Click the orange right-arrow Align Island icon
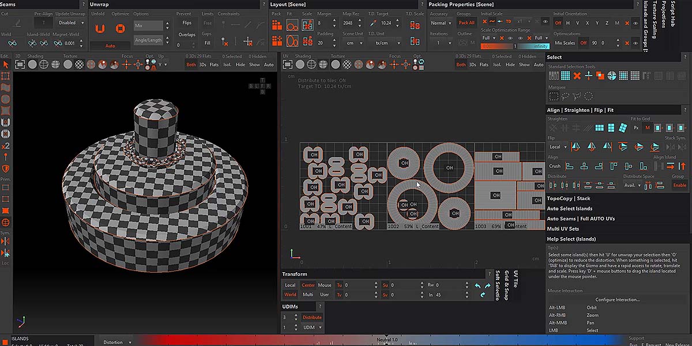Viewport: 692px width, 346px height. point(671,166)
